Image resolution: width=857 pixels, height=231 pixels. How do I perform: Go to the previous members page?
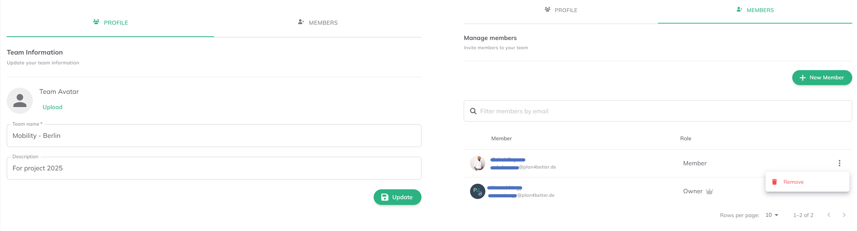[x=829, y=215]
